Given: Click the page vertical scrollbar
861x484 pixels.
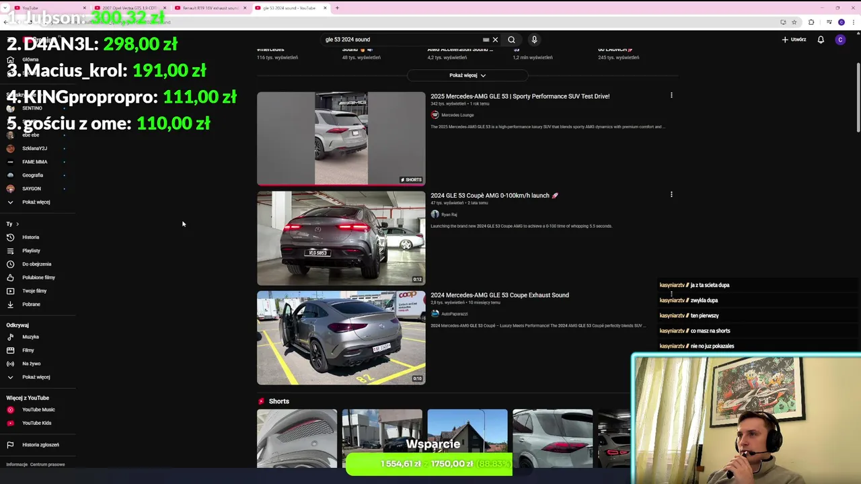Looking at the screenshot, I should [858, 97].
